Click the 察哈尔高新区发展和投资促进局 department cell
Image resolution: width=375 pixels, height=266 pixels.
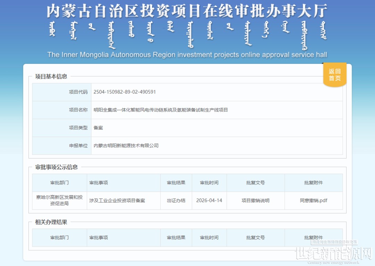coord(59,200)
